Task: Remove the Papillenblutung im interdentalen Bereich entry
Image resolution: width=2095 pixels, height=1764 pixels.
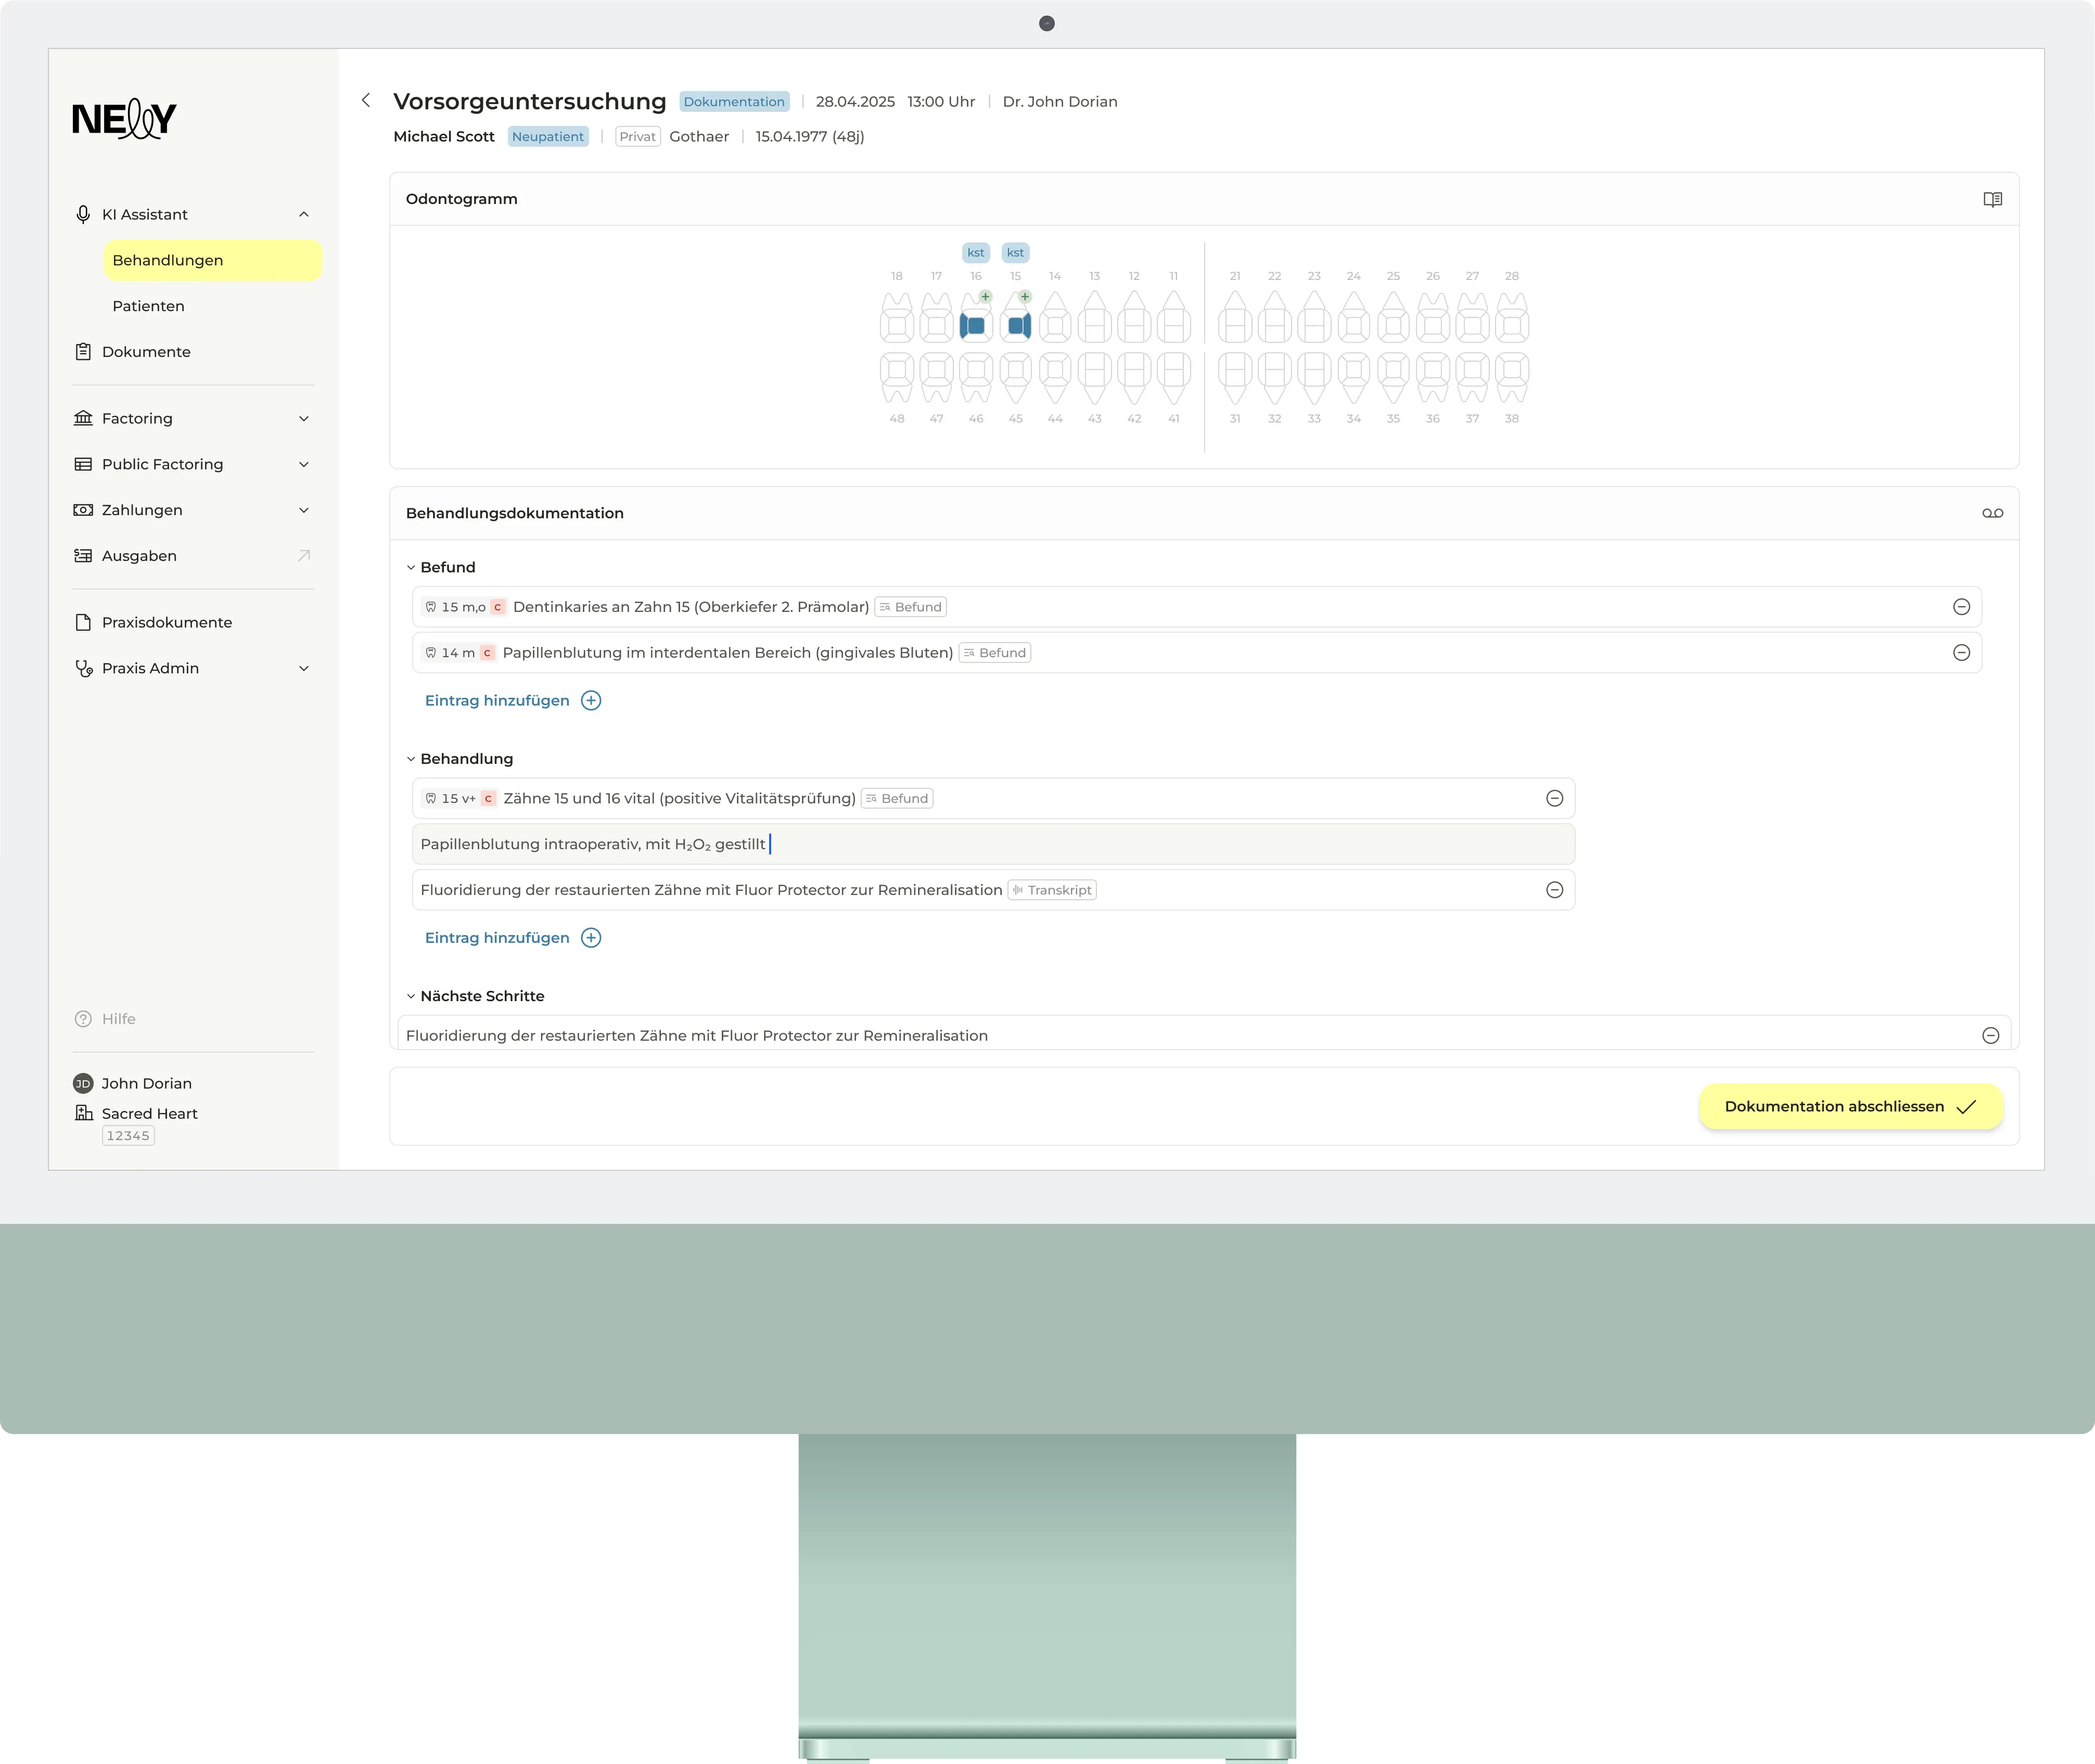Action: 1961,653
